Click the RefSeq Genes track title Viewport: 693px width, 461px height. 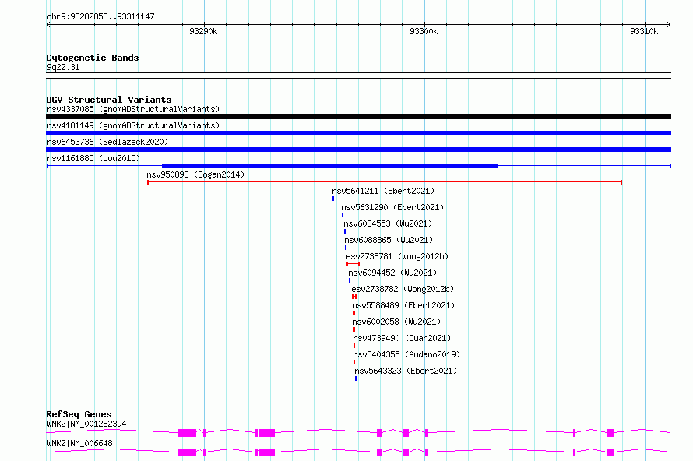[x=79, y=414]
